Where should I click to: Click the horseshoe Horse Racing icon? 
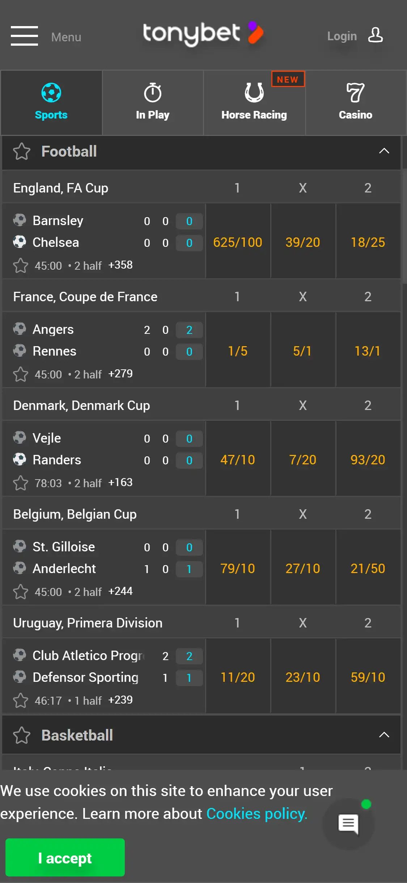click(x=254, y=93)
